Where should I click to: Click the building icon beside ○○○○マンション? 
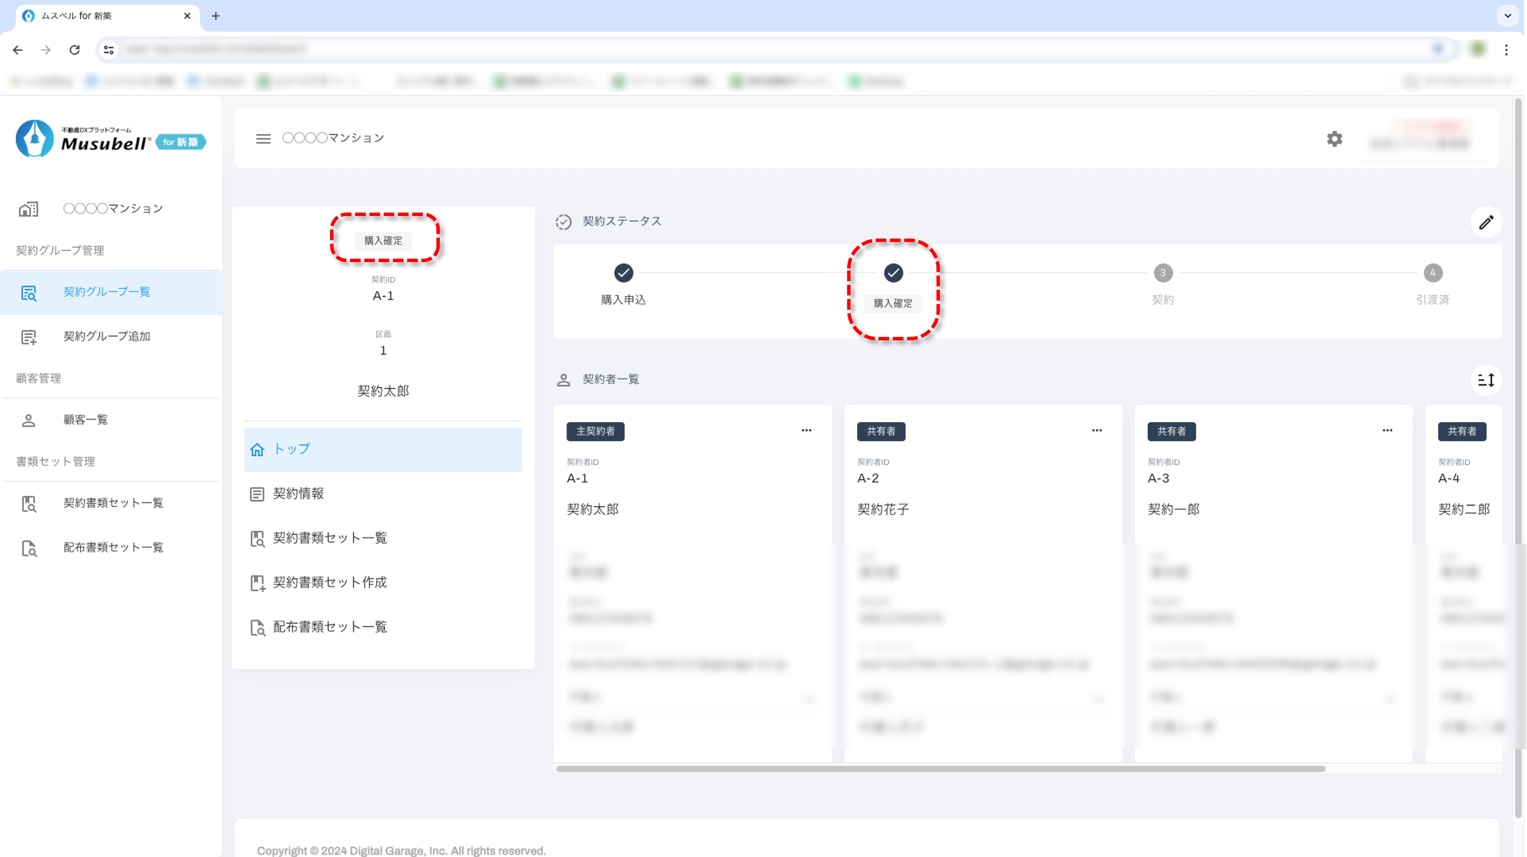[28, 208]
